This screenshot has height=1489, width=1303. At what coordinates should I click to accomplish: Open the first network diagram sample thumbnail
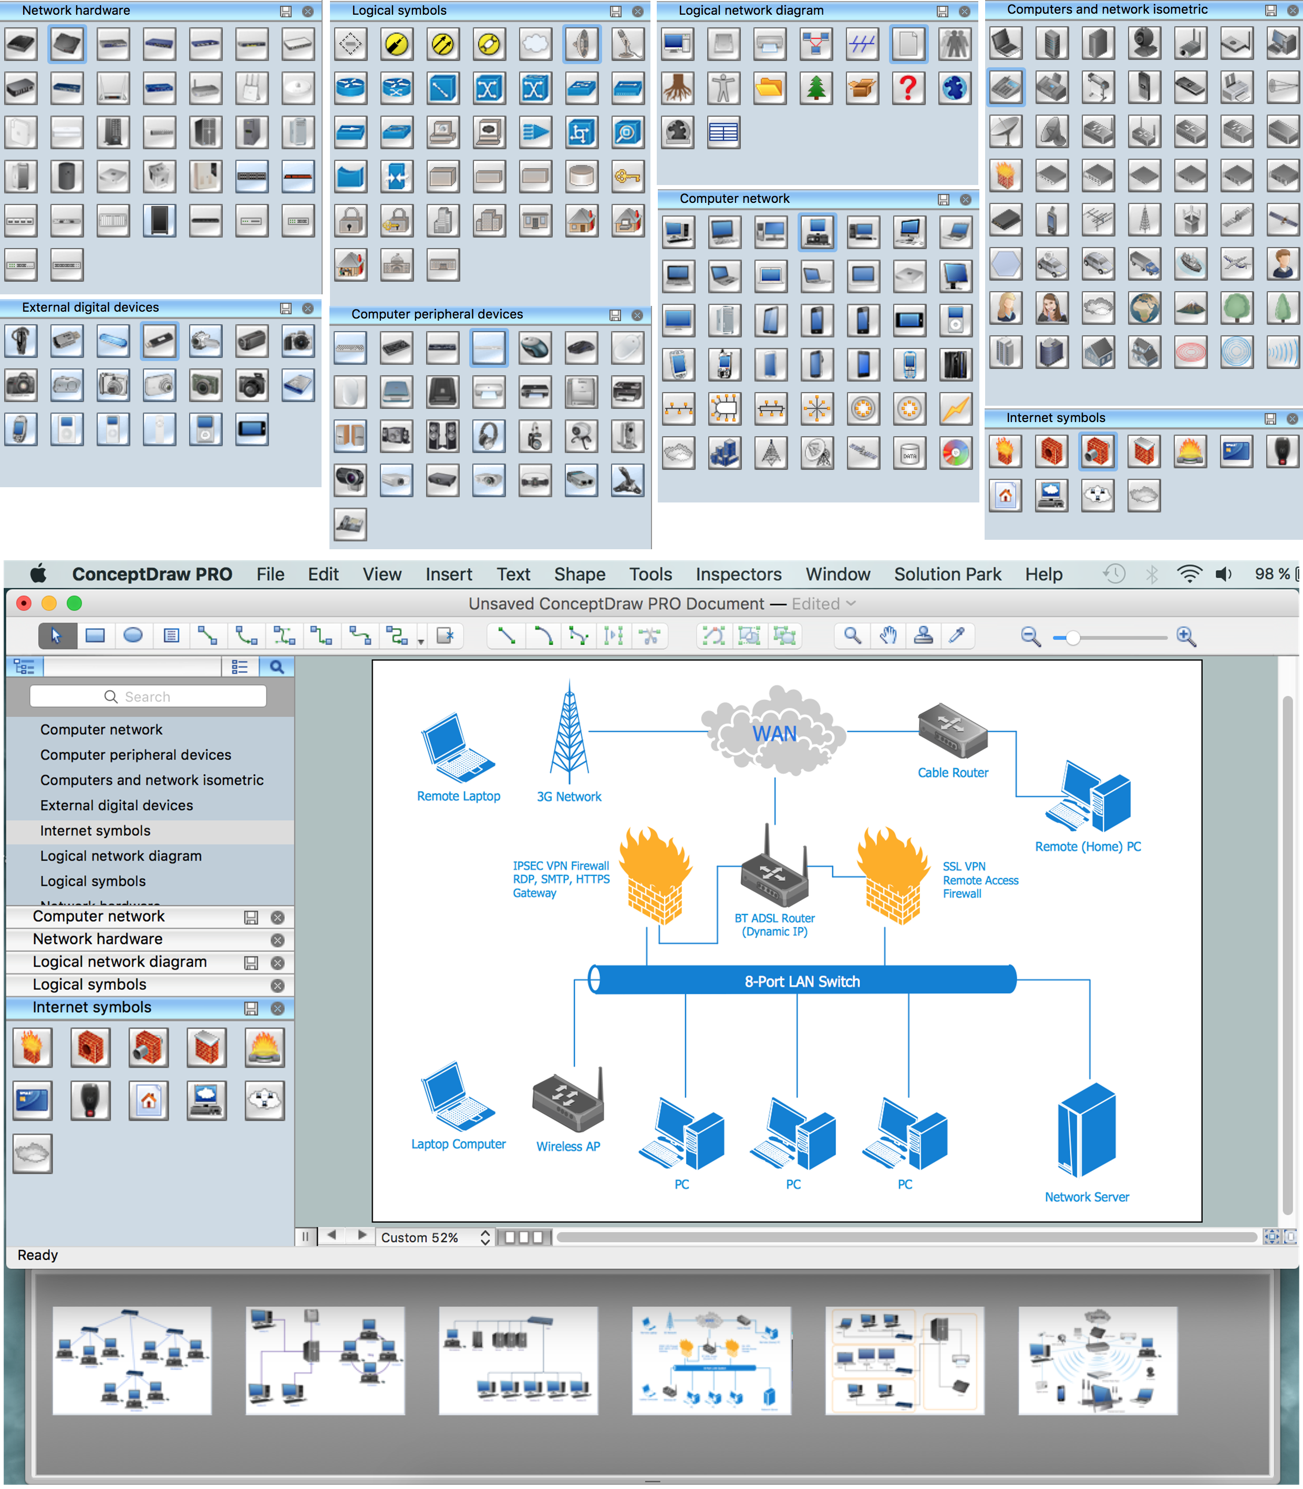pos(131,1360)
